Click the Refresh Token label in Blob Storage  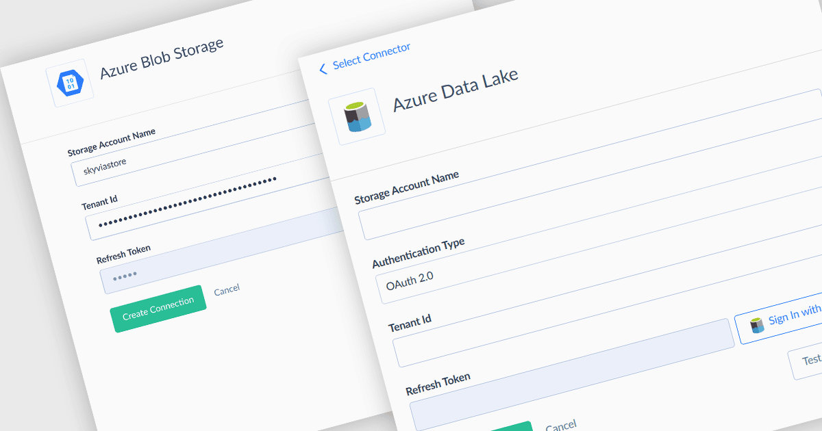pos(123,254)
